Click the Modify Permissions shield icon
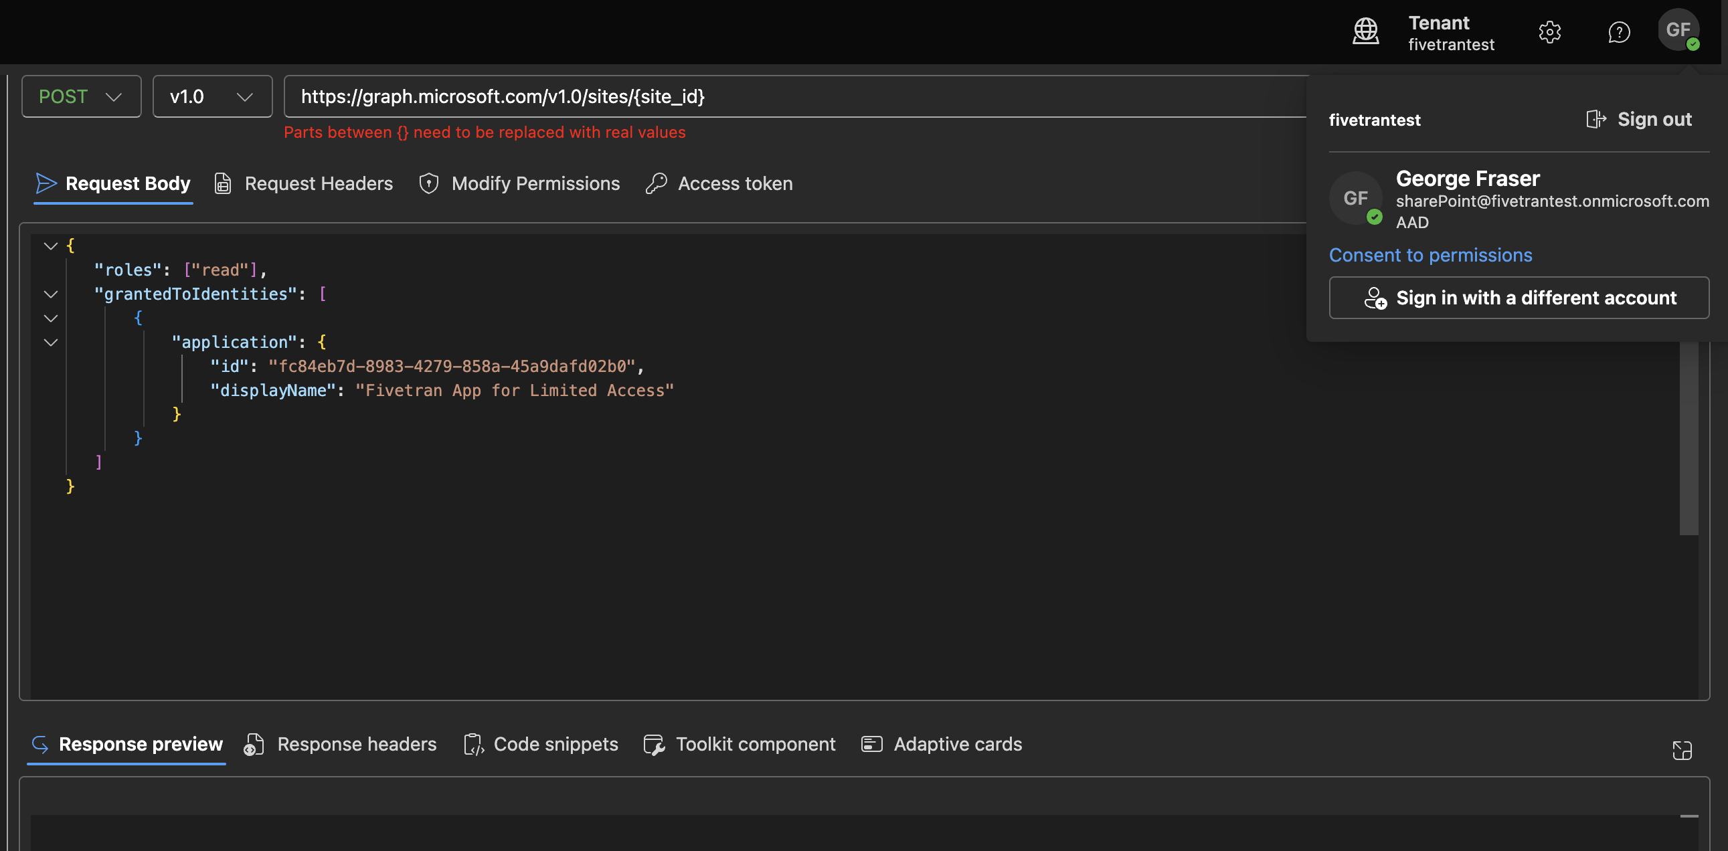 (x=428, y=183)
